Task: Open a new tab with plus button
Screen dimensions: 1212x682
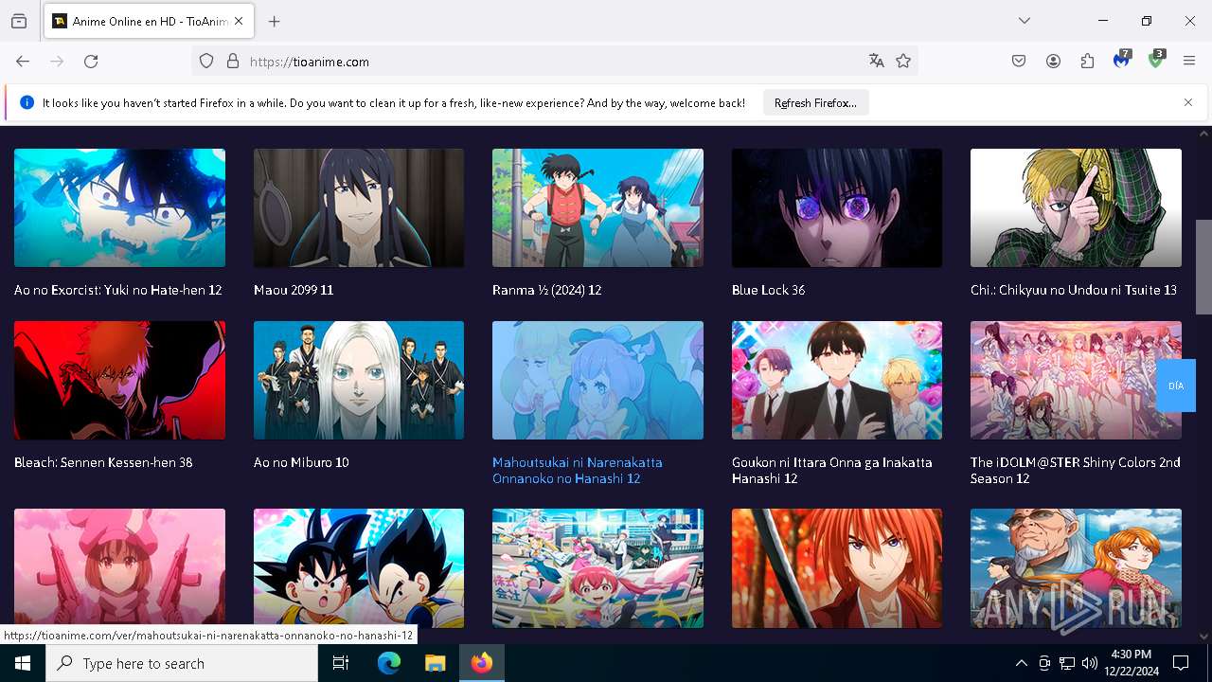Action: 275,21
